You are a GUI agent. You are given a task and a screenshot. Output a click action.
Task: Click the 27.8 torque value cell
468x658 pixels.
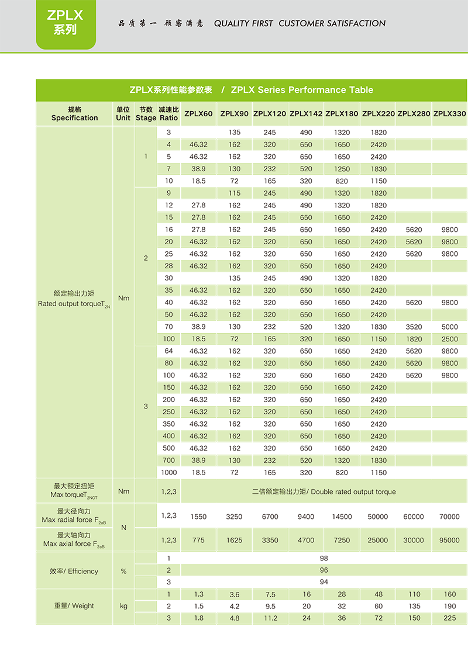(198, 218)
